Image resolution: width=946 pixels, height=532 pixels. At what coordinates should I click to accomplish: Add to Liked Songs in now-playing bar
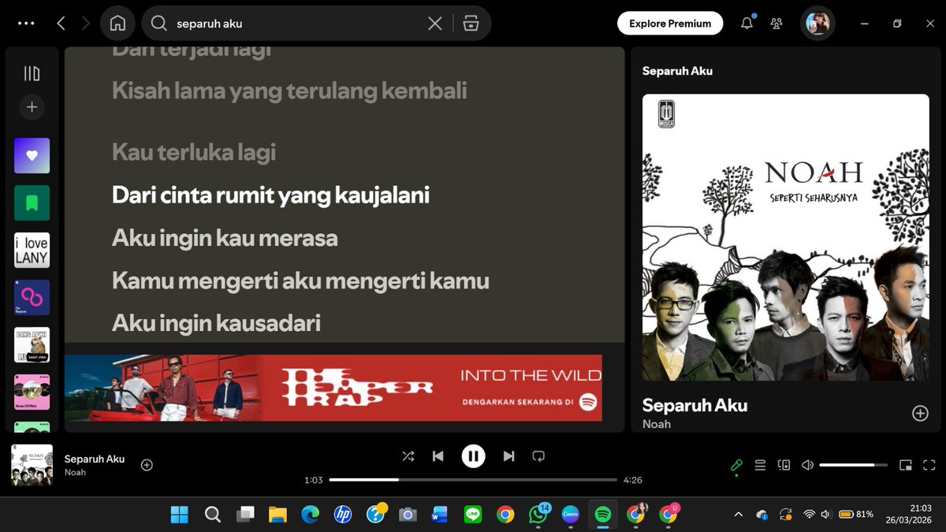click(147, 465)
